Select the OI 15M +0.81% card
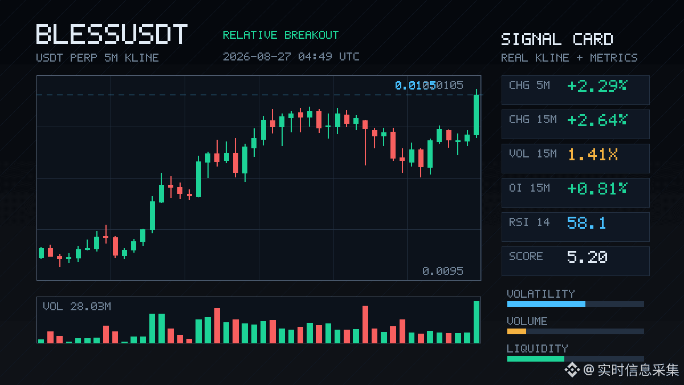684x385 pixels. pos(575,192)
